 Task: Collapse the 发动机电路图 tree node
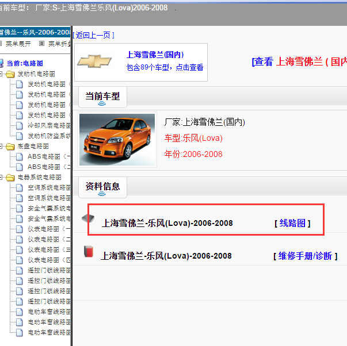(1, 74)
